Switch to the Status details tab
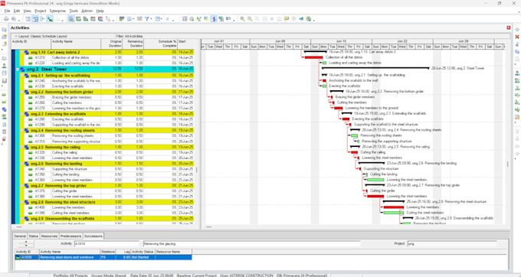521x277 pixels. (x=33, y=236)
